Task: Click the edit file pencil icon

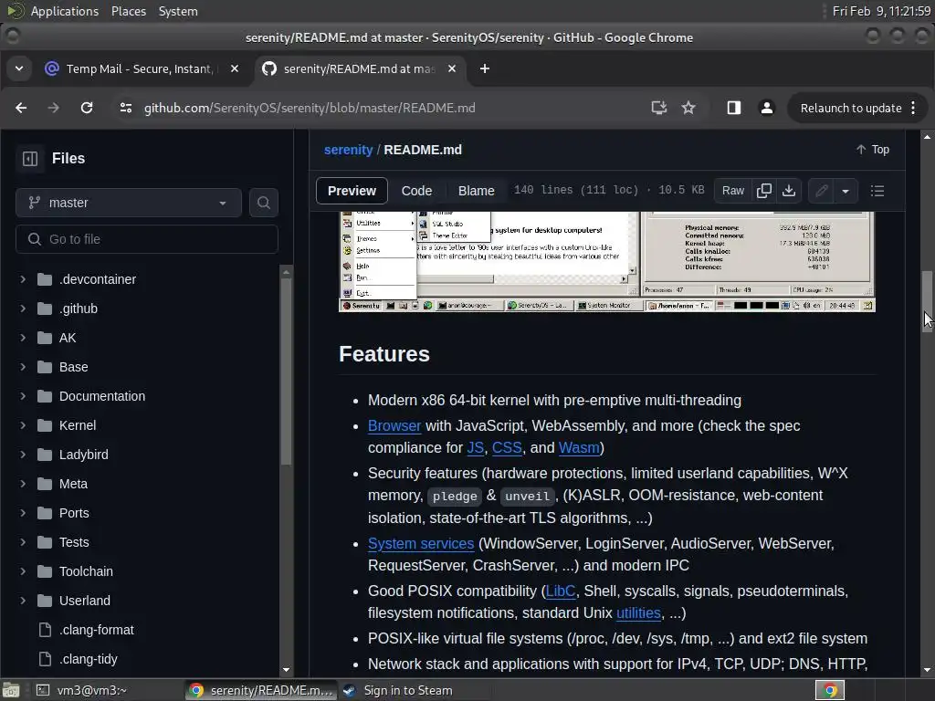Action: pyautogui.click(x=822, y=191)
